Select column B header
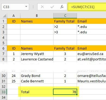The width and height of the screenshot is (106, 100). 37,16
